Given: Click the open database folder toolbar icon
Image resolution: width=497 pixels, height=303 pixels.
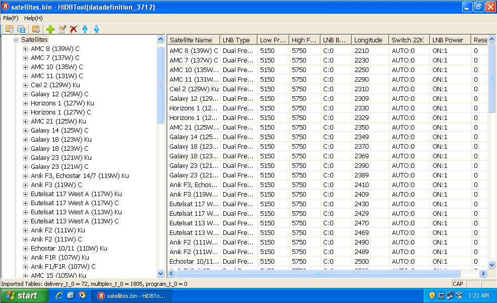Looking at the screenshot, I should coord(10,29).
